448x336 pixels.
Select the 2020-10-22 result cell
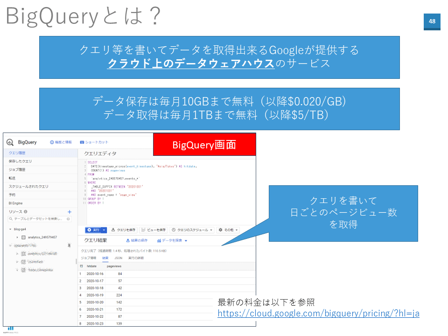point(95,316)
